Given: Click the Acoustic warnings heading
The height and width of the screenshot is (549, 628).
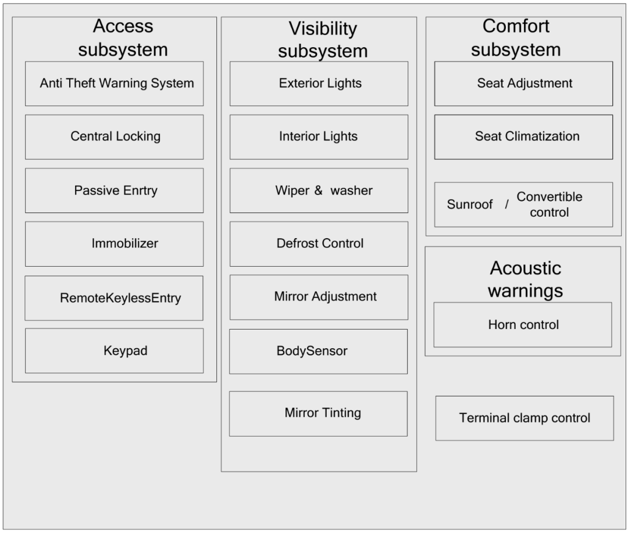Looking at the screenshot, I should (x=525, y=279).
